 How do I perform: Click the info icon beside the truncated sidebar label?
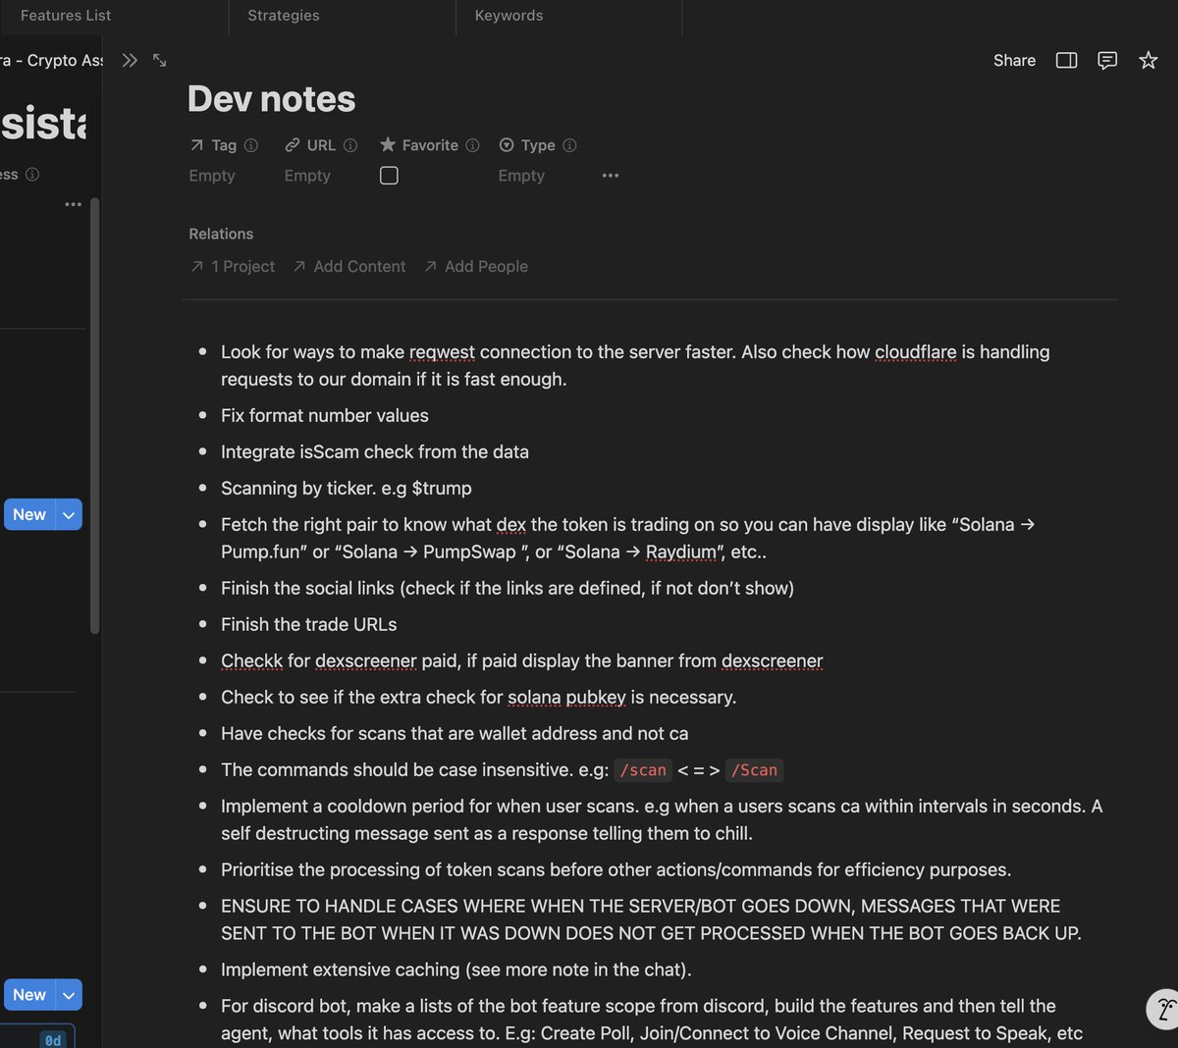point(32,175)
